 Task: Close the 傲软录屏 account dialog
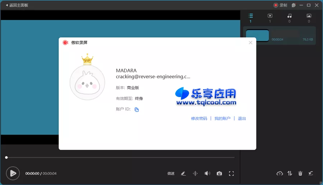tap(251, 43)
